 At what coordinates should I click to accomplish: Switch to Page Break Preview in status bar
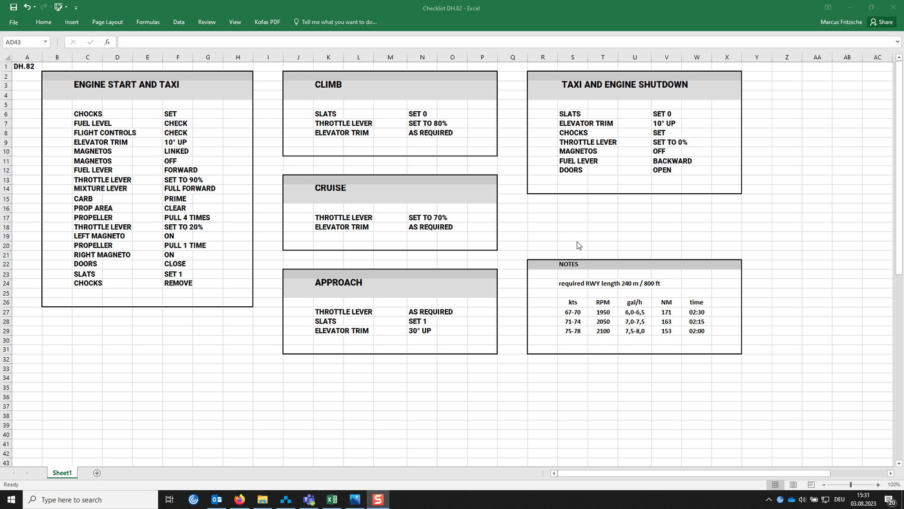coord(811,484)
